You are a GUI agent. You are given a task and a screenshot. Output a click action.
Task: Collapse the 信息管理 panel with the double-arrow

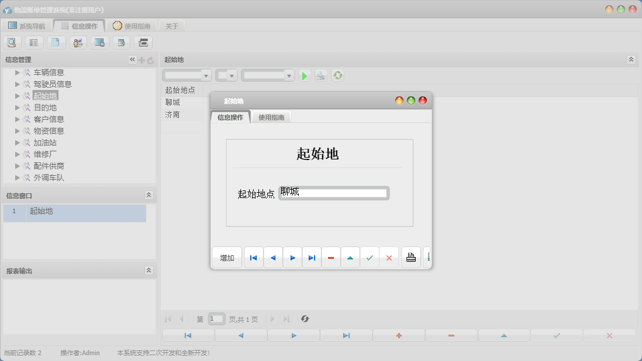[x=132, y=59]
